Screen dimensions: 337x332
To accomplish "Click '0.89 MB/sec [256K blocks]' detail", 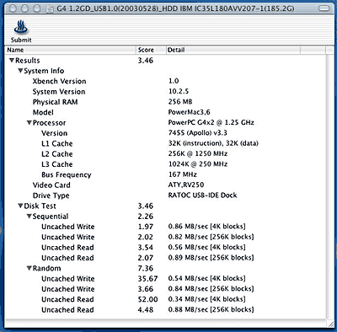I will (211, 258).
